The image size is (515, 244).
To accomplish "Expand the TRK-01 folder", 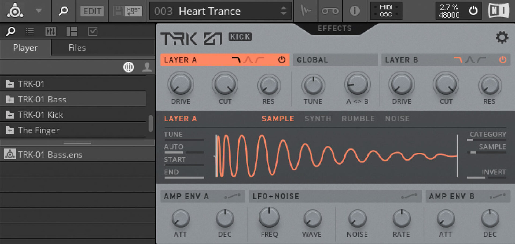I will tap(10, 84).
